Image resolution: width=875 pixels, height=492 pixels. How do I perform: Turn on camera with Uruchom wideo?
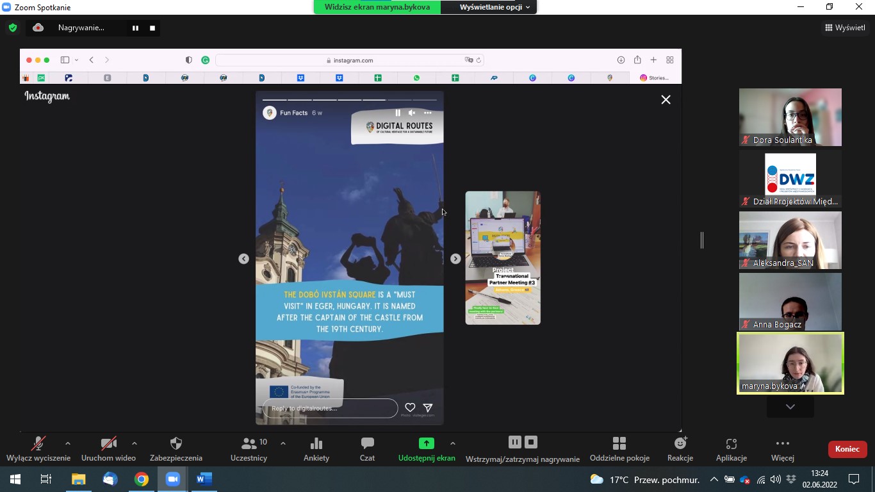tap(108, 448)
